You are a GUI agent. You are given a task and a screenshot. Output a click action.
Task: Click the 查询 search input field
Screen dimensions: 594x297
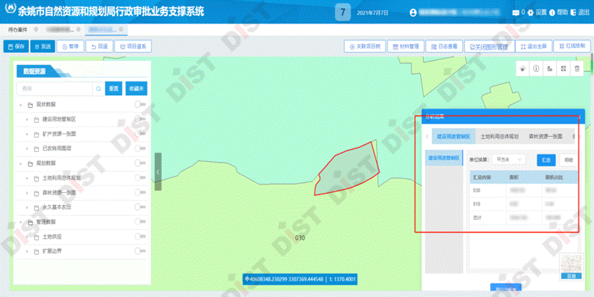click(x=56, y=89)
